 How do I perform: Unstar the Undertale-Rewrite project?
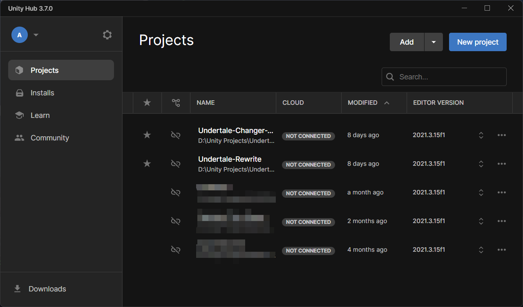pyautogui.click(x=147, y=164)
